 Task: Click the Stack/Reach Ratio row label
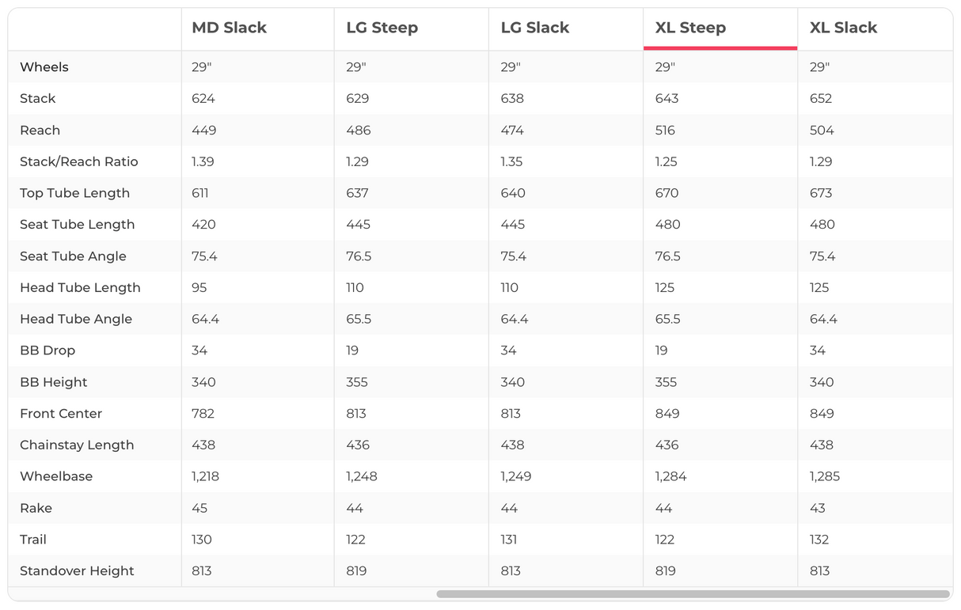(79, 161)
